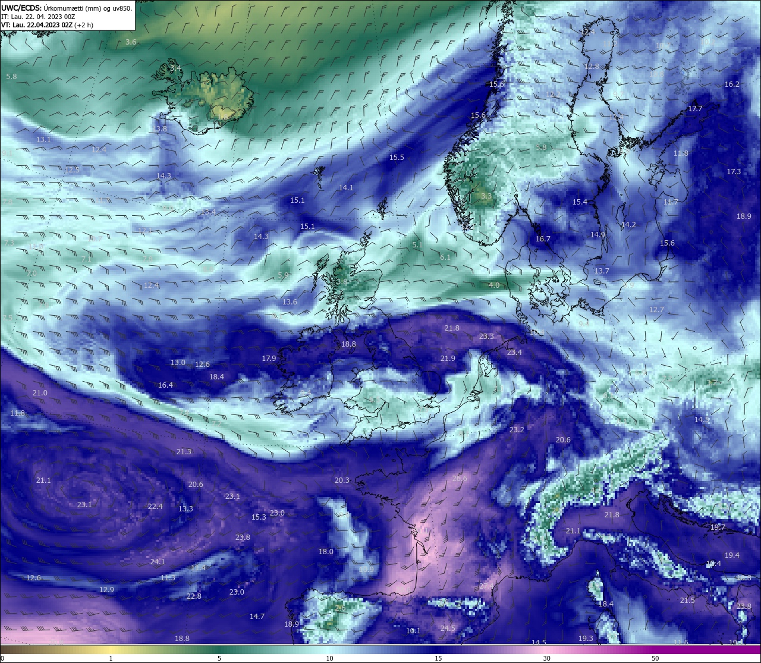Click the '4.0' value in the North Sea
Viewport: 761px width, 663px height.
click(x=494, y=285)
